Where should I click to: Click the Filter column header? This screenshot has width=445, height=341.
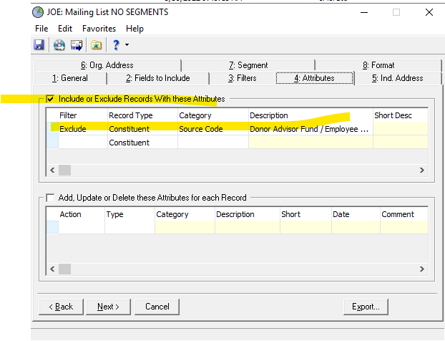83,115
